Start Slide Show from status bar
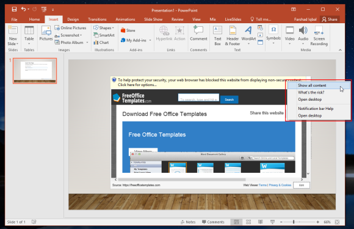 (x=272, y=222)
